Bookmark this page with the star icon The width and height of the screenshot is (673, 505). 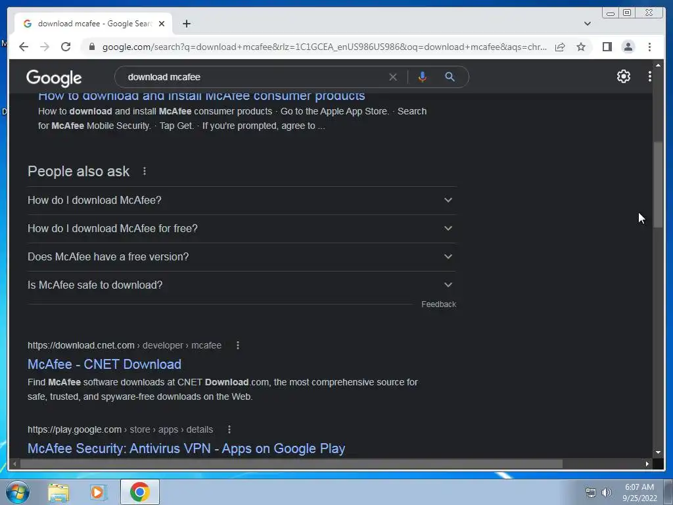click(x=581, y=47)
